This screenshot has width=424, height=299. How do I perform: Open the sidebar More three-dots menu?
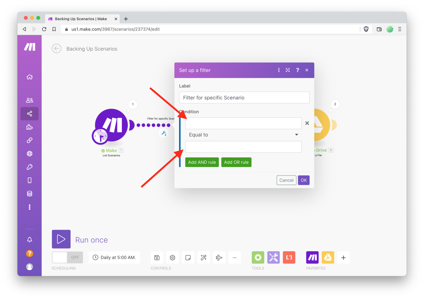30,207
